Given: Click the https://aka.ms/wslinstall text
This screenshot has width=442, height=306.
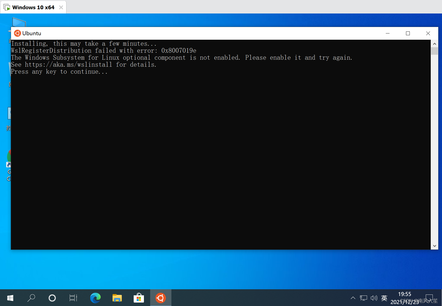Looking at the screenshot, I should pyautogui.click(x=68, y=65).
